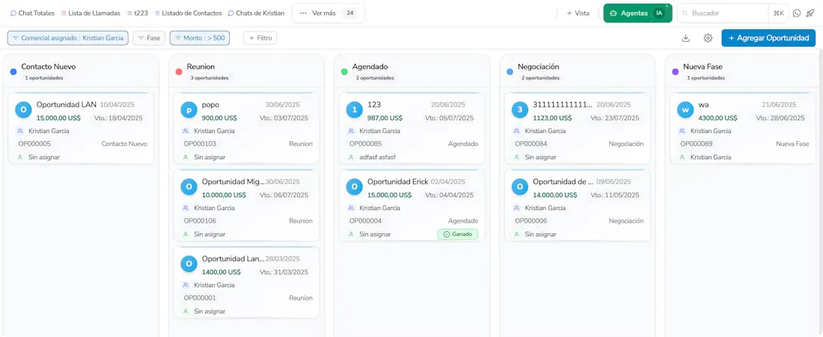This screenshot has height=337, width=823.
Task: Click the 'p' avatar on popo card
Action: tap(189, 111)
